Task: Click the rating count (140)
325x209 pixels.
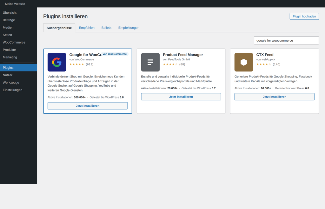Action: [276, 64]
